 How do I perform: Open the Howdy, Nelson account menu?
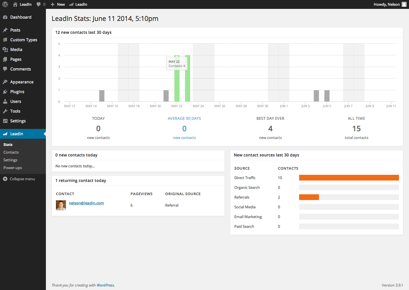pyautogui.click(x=389, y=4)
